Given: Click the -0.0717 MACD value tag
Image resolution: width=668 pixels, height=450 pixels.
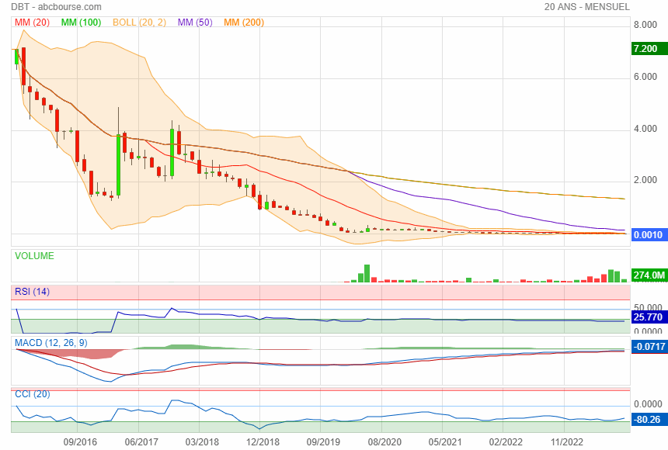Looking at the screenshot, I should click(649, 347).
